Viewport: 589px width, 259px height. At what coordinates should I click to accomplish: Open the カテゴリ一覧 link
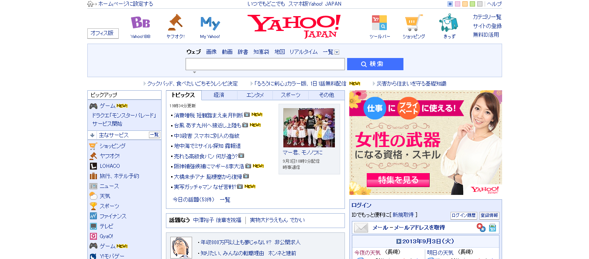pyautogui.click(x=487, y=17)
